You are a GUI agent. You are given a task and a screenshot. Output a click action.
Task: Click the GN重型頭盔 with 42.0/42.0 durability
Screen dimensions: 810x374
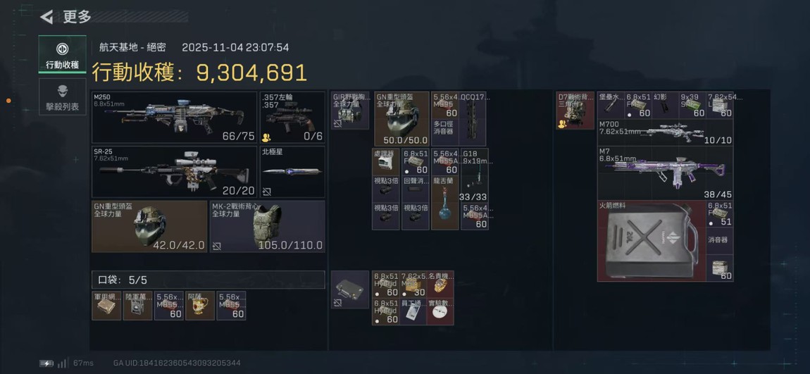(x=149, y=226)
